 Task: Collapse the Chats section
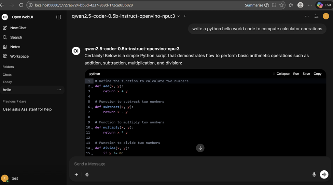(x=7, y=75)
